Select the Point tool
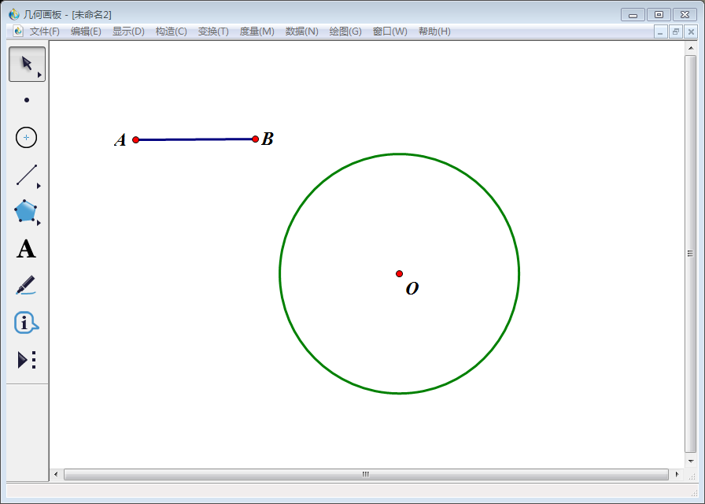The image size is (705, 504). pyautogui.click(x=27, y=100)
